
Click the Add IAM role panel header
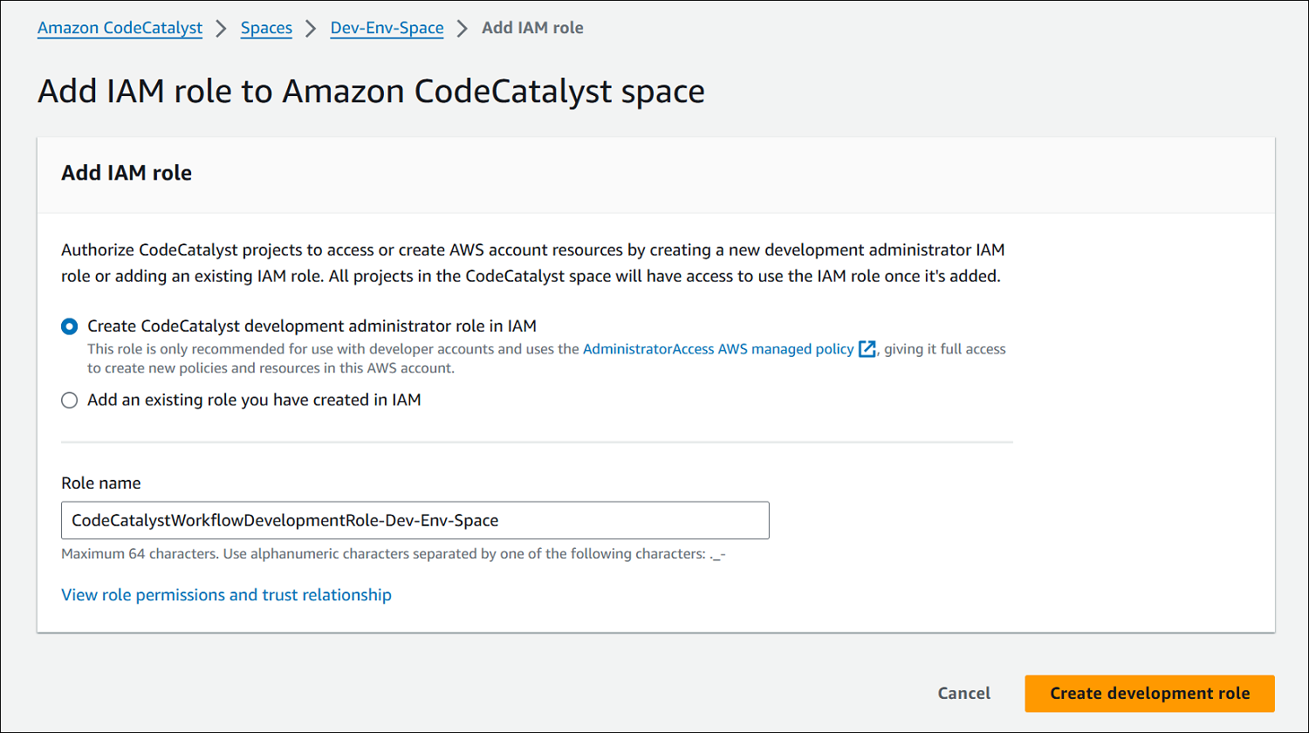point(127,173)
